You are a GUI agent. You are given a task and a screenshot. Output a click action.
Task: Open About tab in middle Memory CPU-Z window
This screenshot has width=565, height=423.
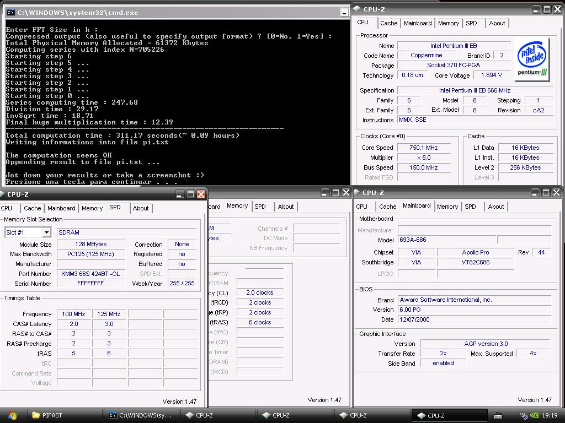[x=286, y=207]
